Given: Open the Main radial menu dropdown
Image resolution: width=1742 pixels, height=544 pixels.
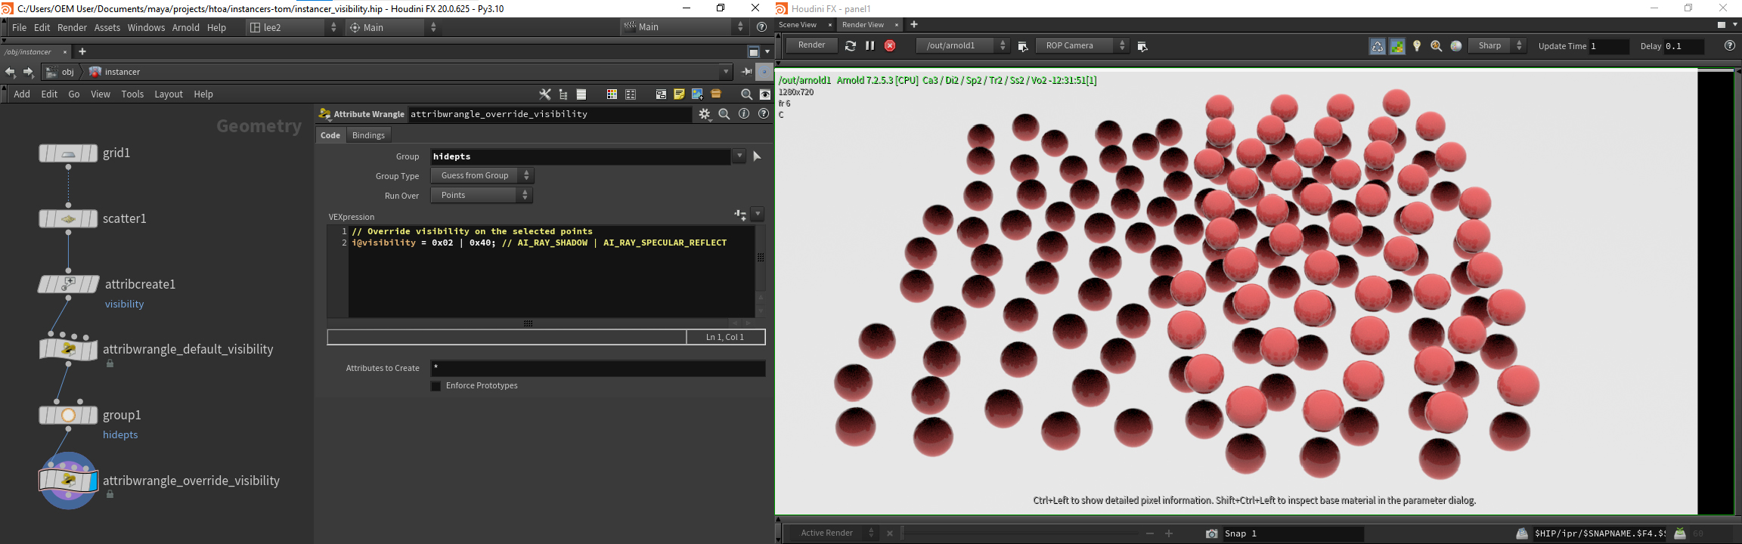Looking at the screenshot, I should point(393,27).
